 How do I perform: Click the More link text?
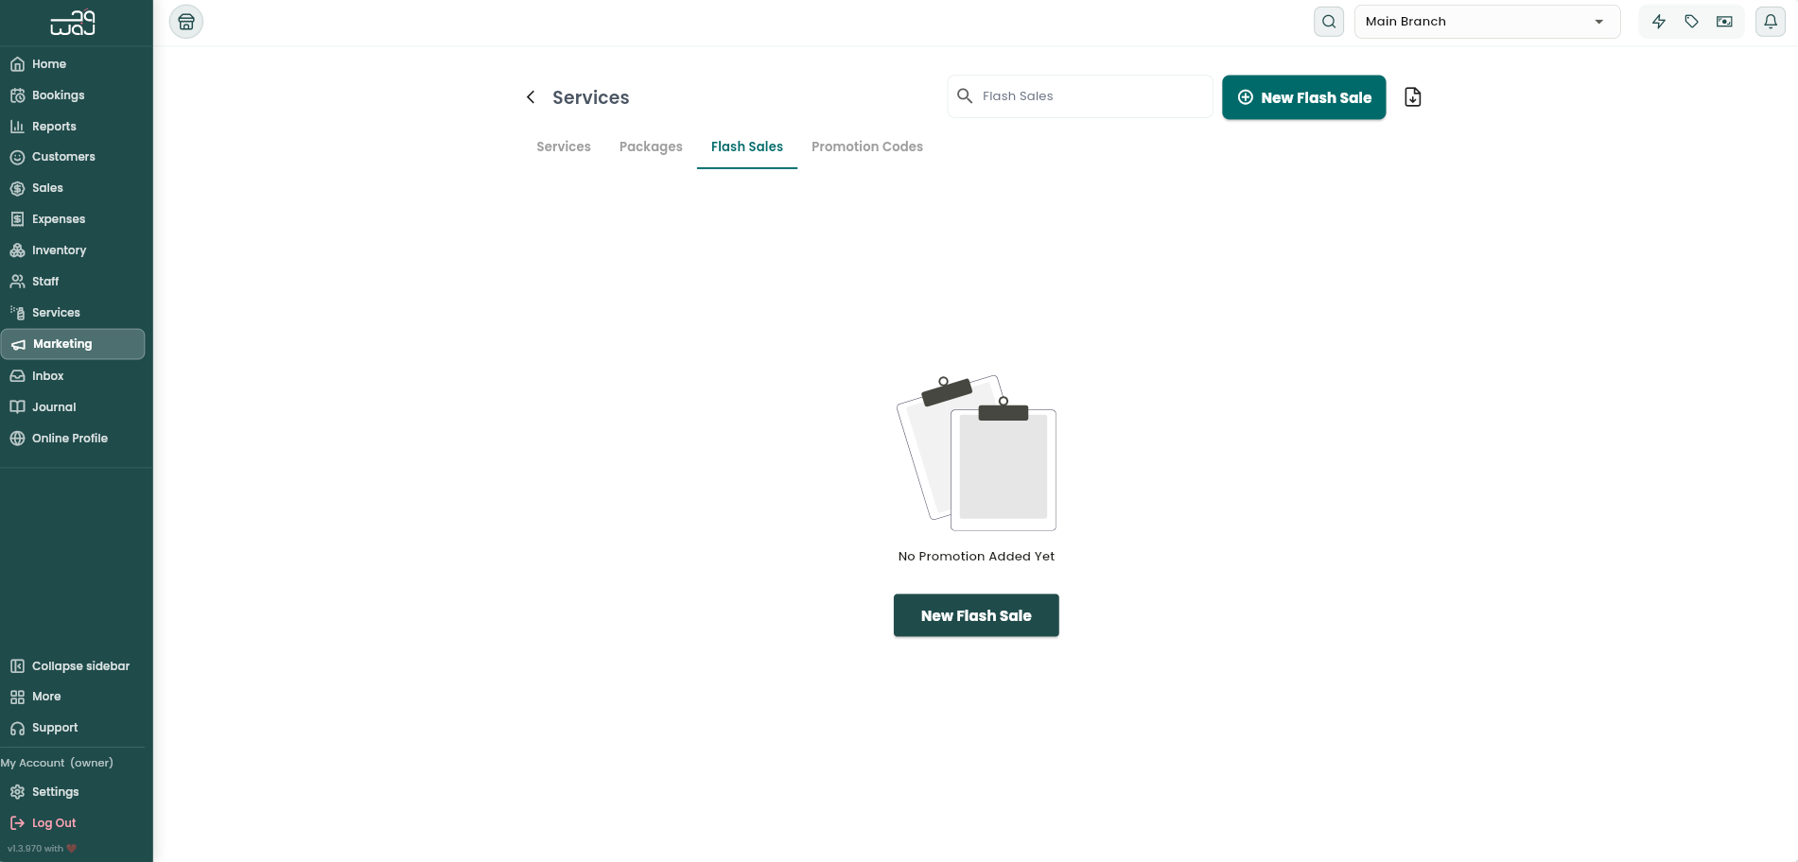point(46,697)
